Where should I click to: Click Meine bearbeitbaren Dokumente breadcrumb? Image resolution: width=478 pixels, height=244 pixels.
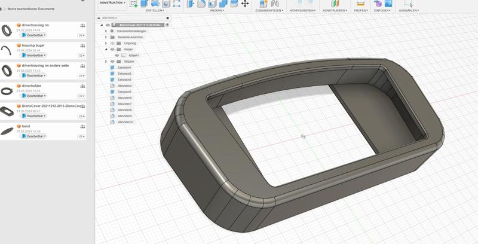coord(30,9)
